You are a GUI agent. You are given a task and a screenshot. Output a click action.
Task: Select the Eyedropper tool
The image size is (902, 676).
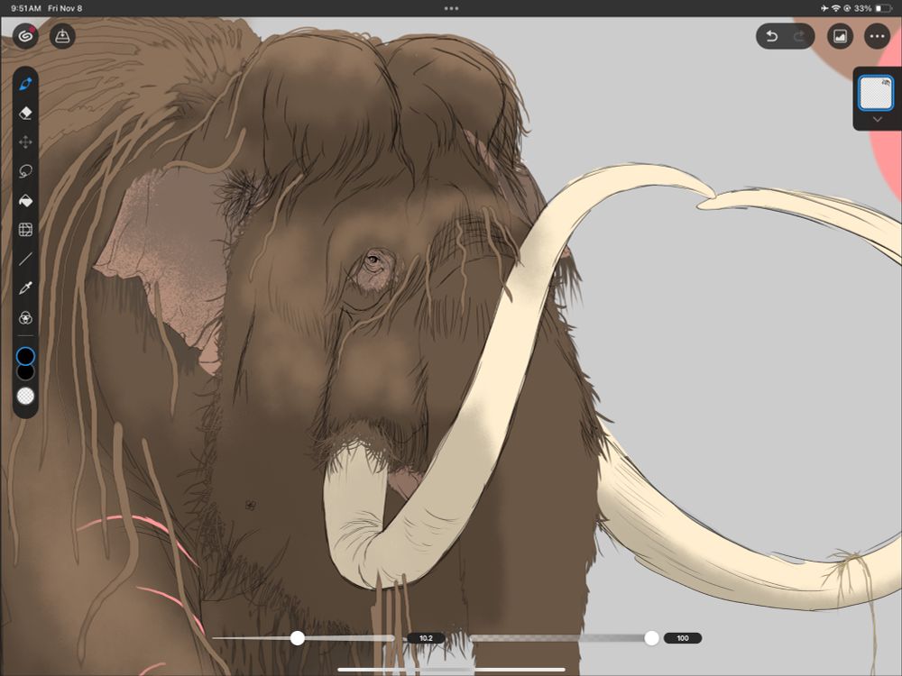coord(25,288)
